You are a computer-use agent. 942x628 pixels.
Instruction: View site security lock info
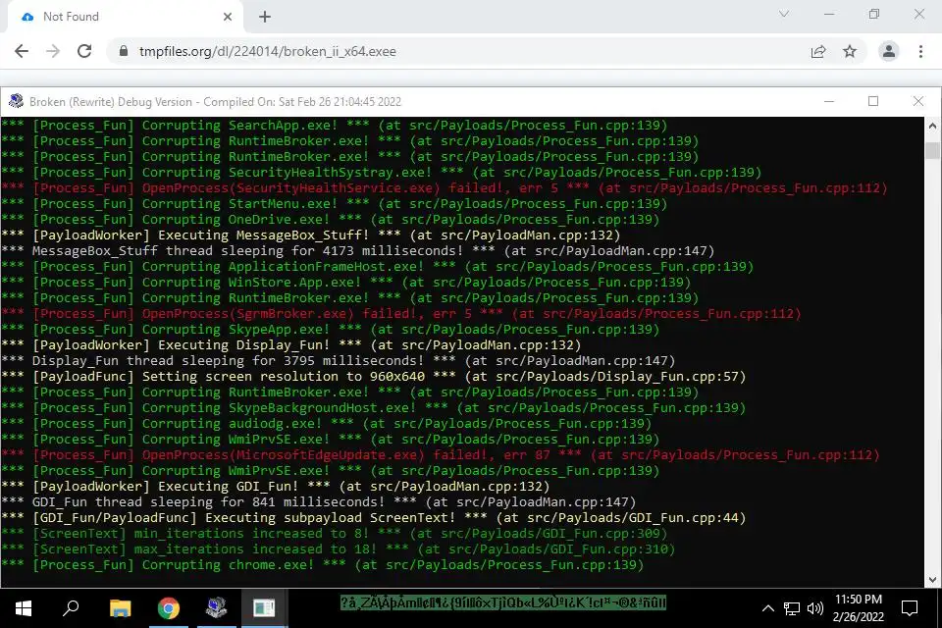pos(124,51)
